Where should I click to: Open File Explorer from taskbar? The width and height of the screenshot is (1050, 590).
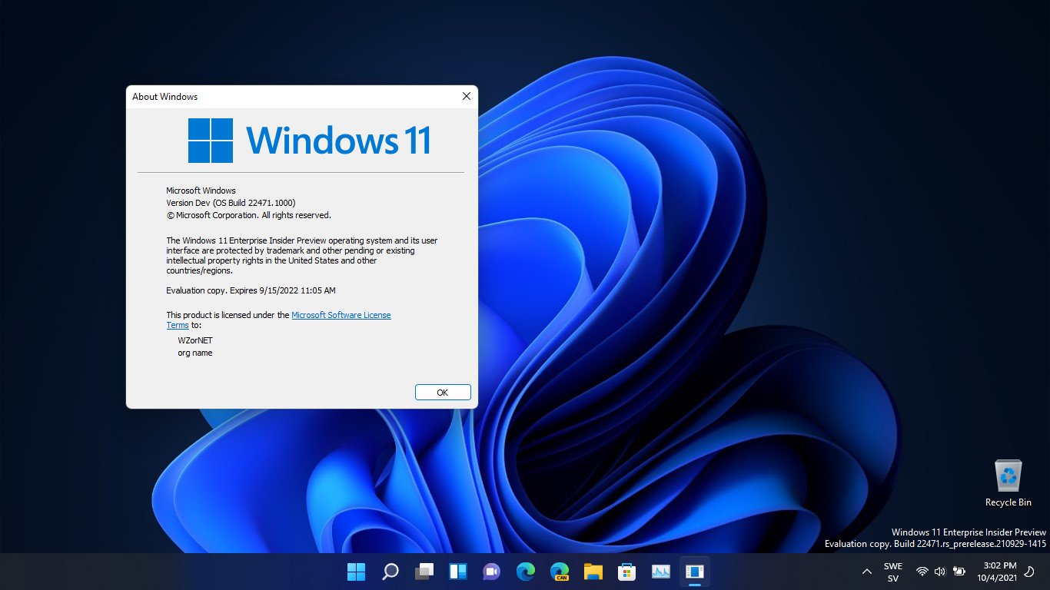(593, 572)
